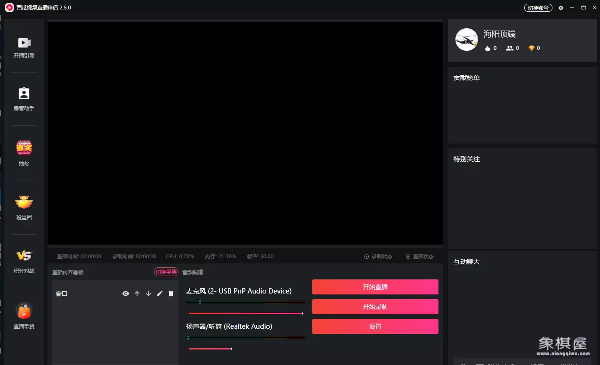Start recording with 开始录制
The height and width of the screenshot is (365, 600).
375,307
